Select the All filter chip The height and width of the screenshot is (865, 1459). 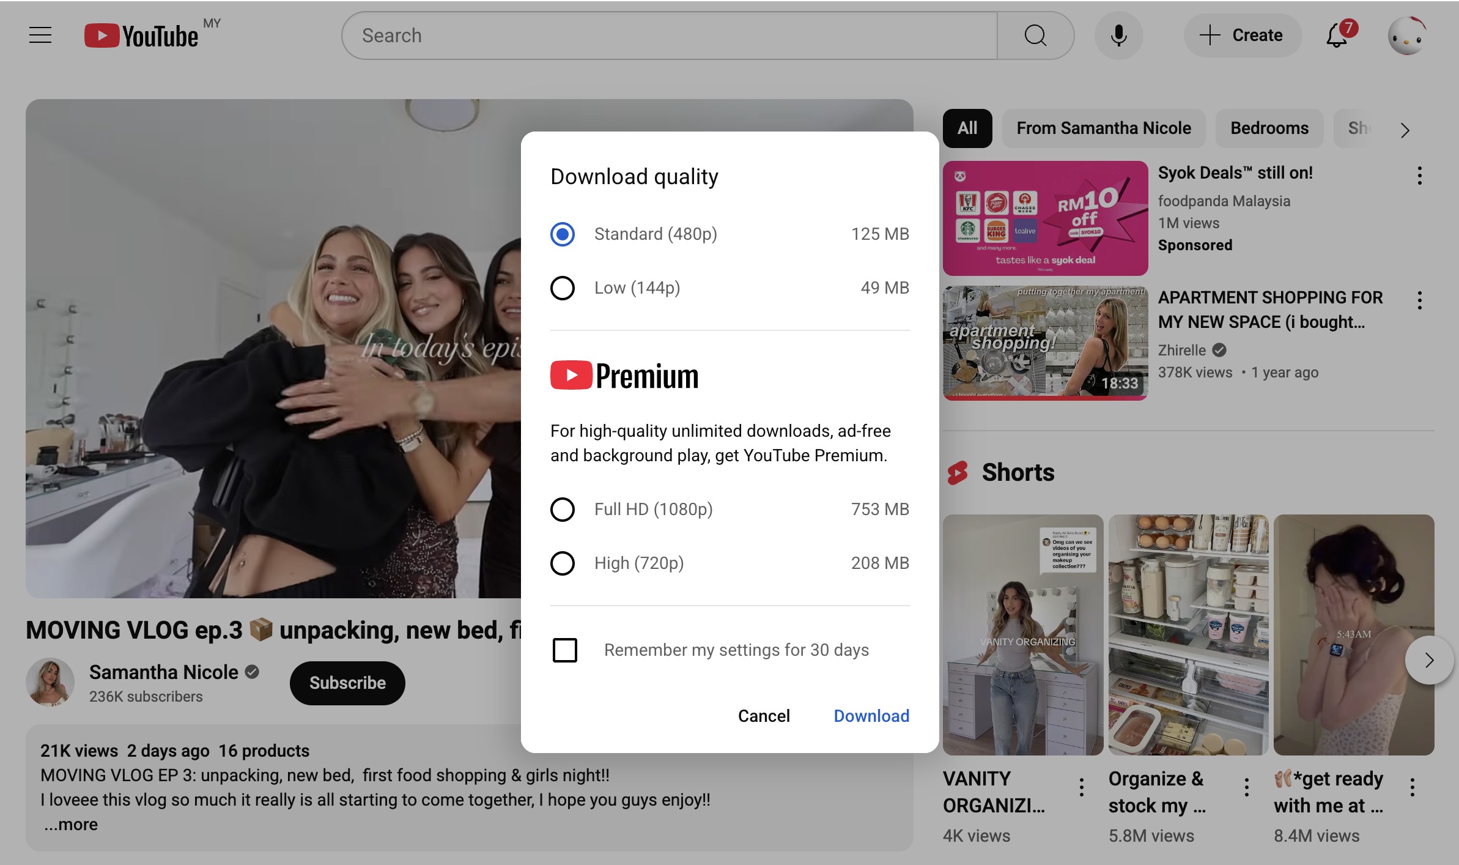click(x=967, y=128)
